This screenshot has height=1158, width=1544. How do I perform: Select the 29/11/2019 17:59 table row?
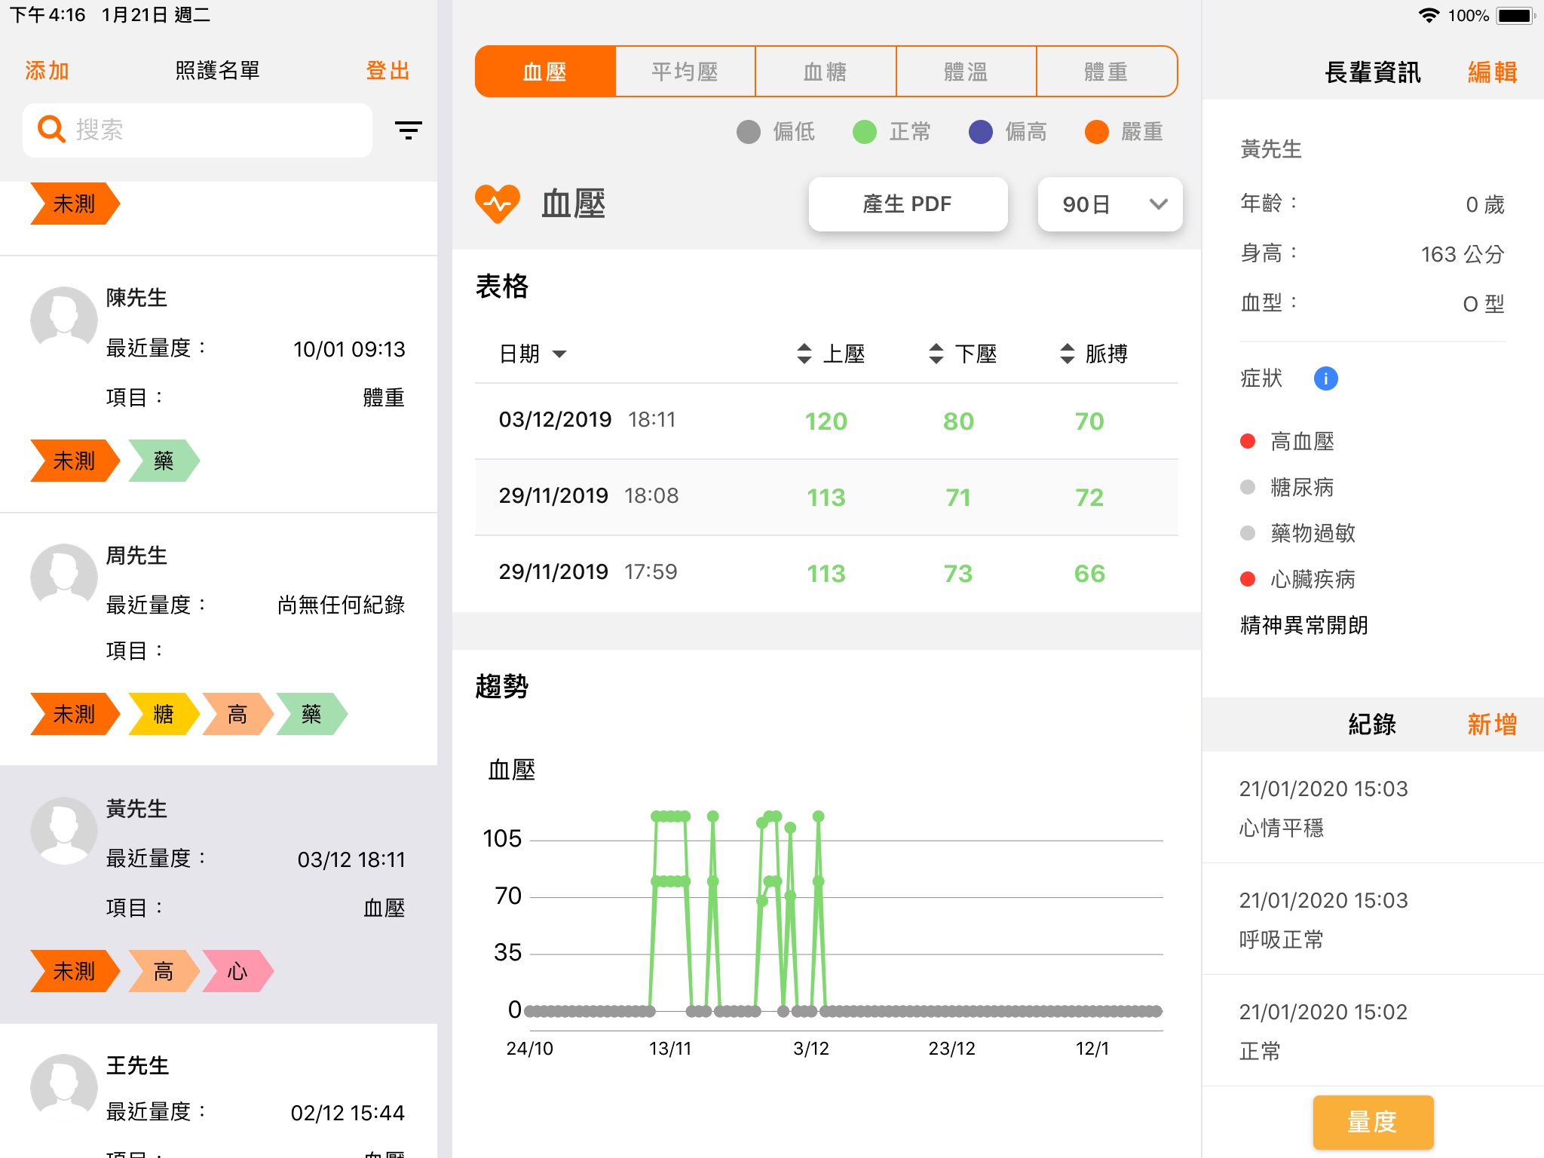point(826,573)
